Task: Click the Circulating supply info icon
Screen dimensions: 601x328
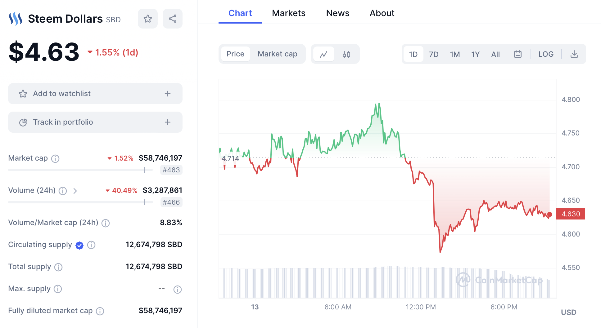Action: click(x=91, y=245)
